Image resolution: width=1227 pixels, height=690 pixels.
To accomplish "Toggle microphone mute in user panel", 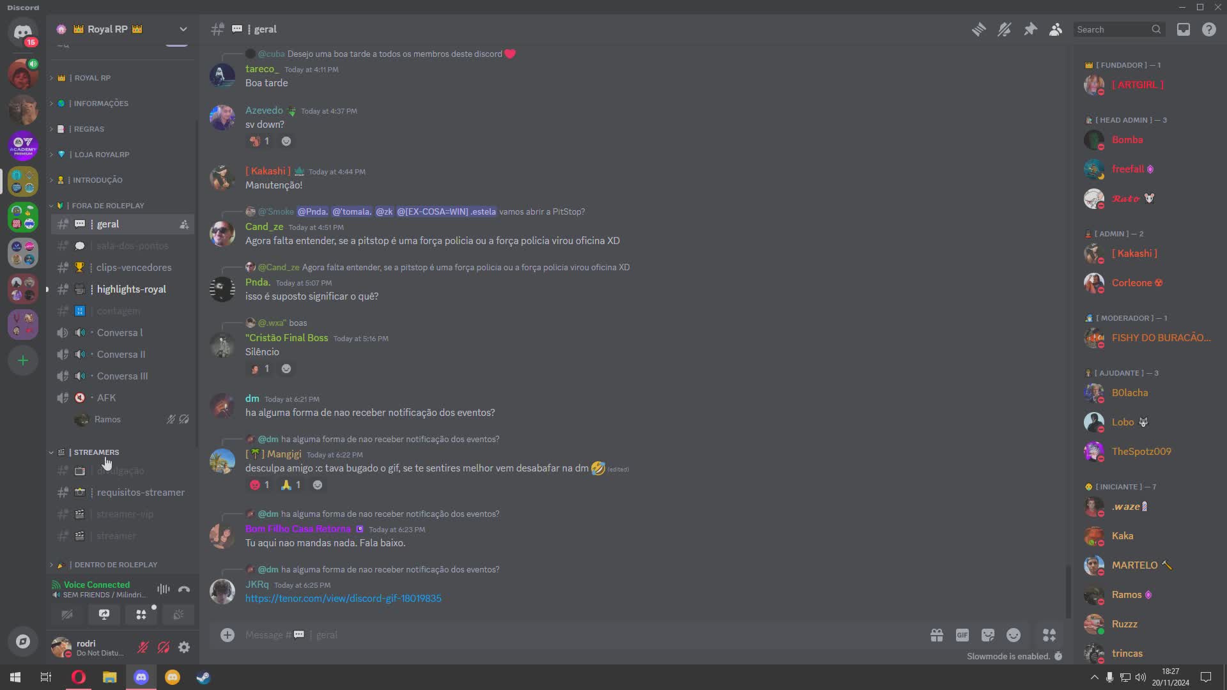I will tap(143, 647).
